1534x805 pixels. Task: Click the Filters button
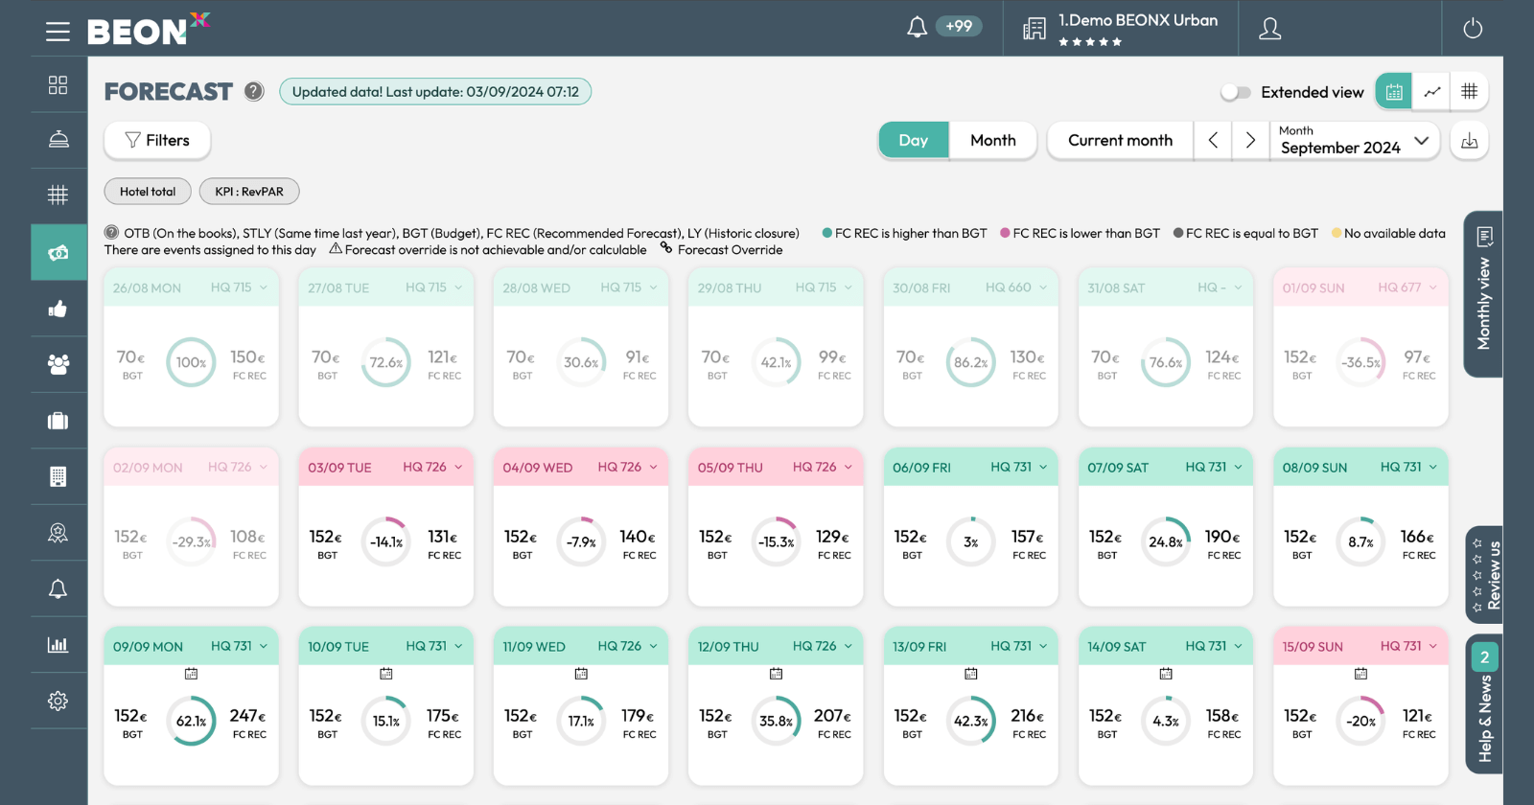[157, 140]
